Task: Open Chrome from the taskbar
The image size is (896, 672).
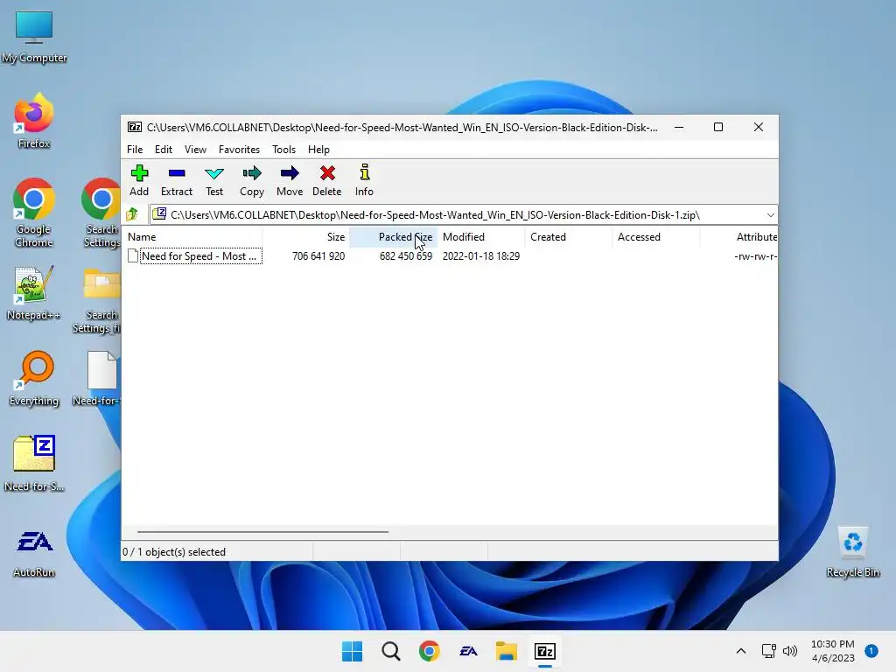Action: click(429, 651)
